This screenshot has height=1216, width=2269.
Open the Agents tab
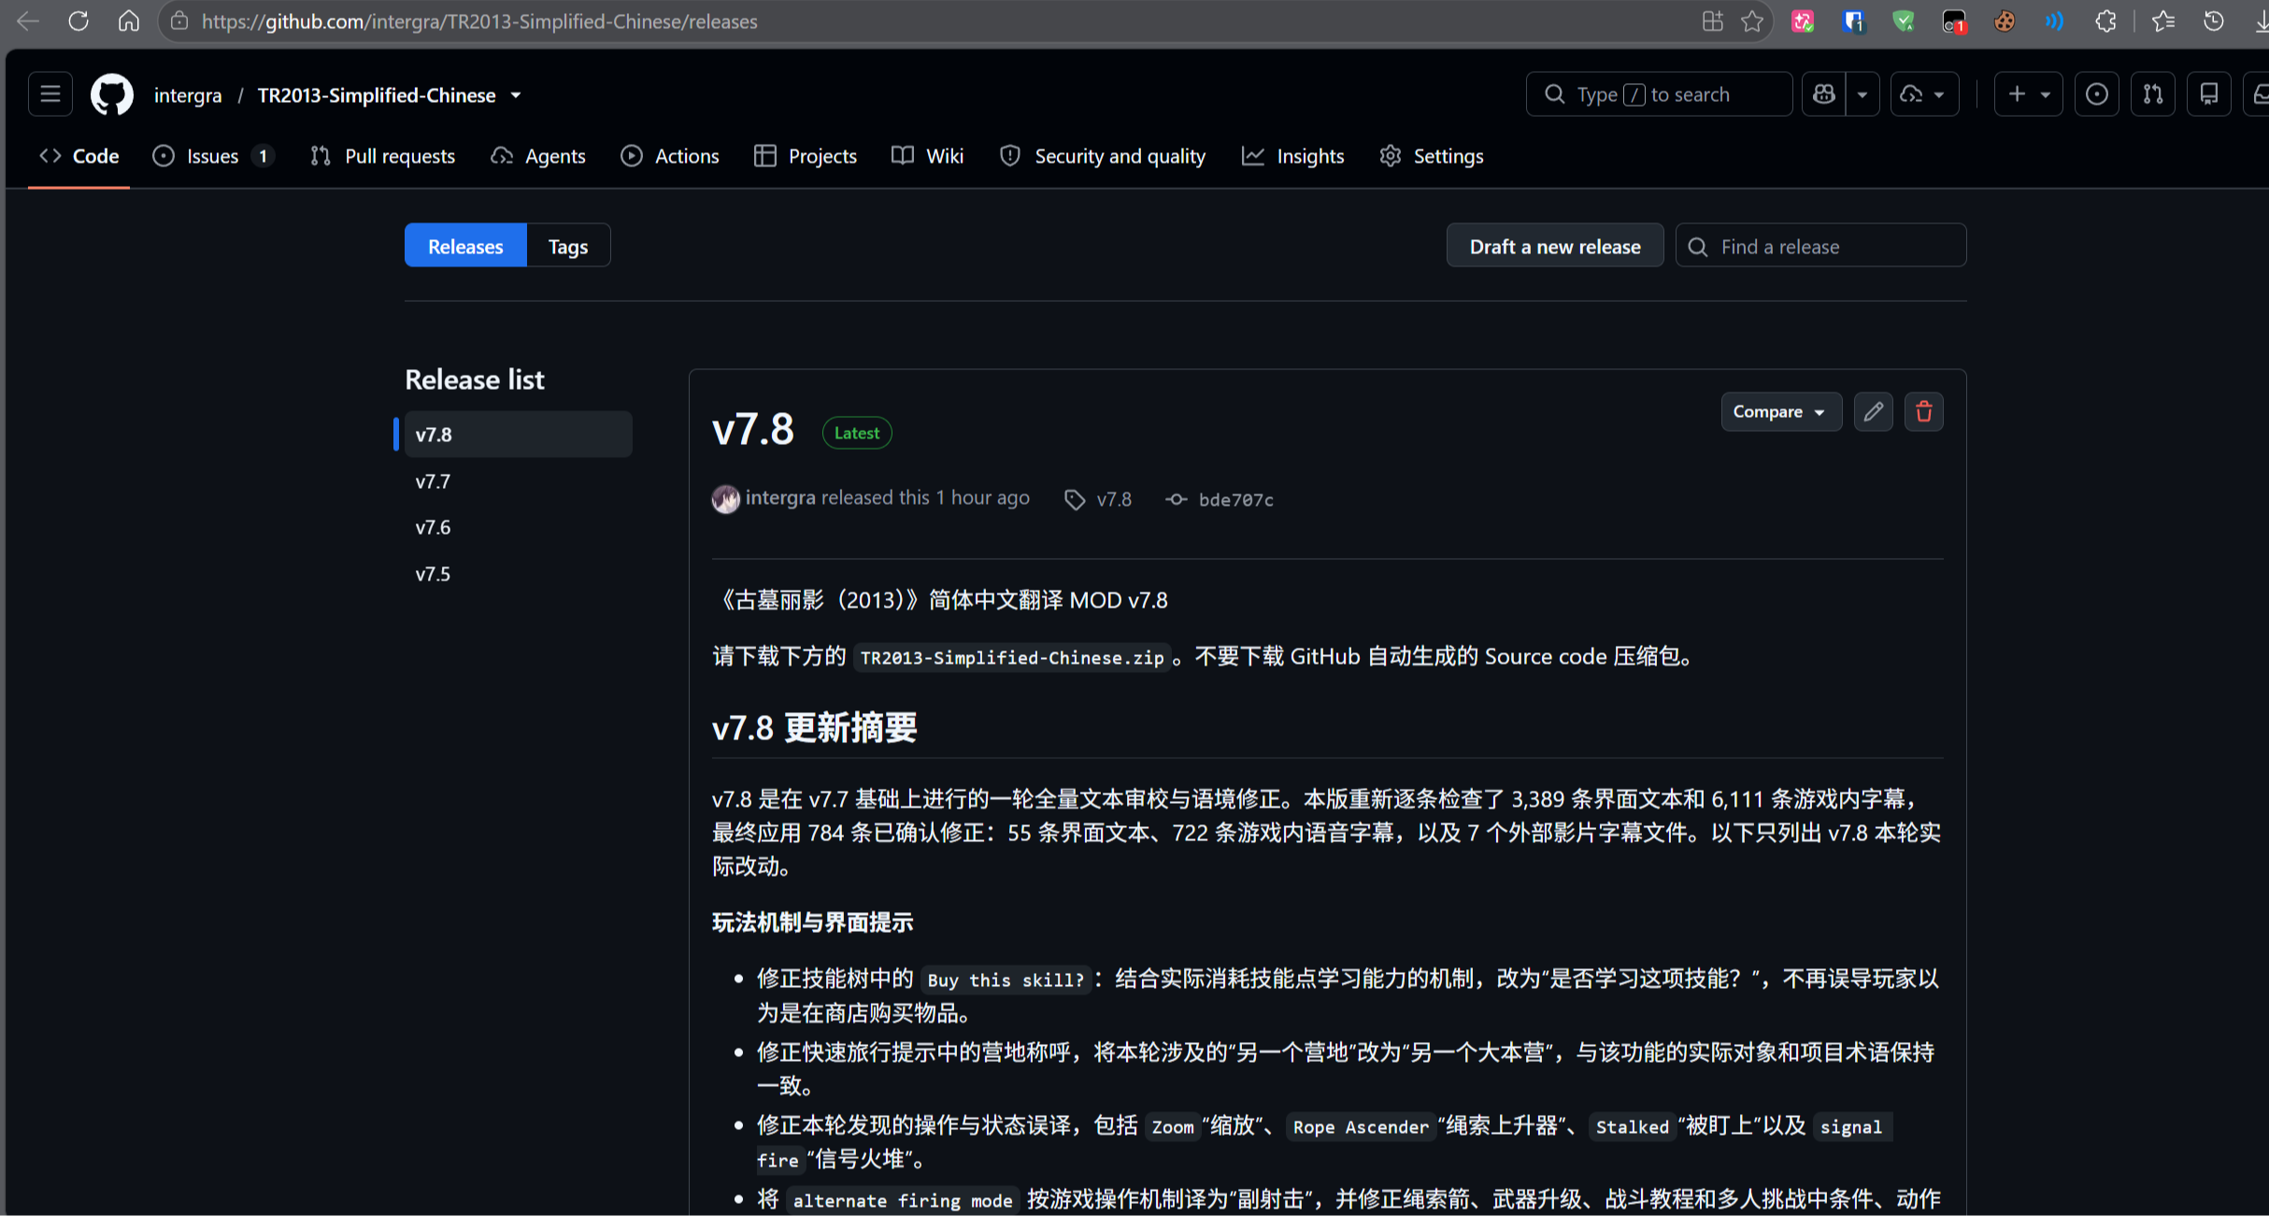(538, 156)
